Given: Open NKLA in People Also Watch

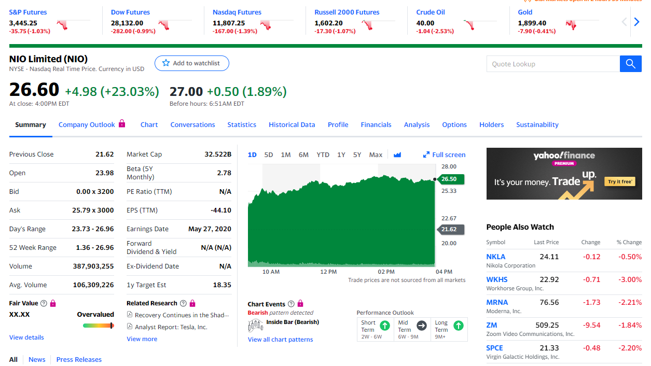Looking at the screenshot, I should point(495,257).
